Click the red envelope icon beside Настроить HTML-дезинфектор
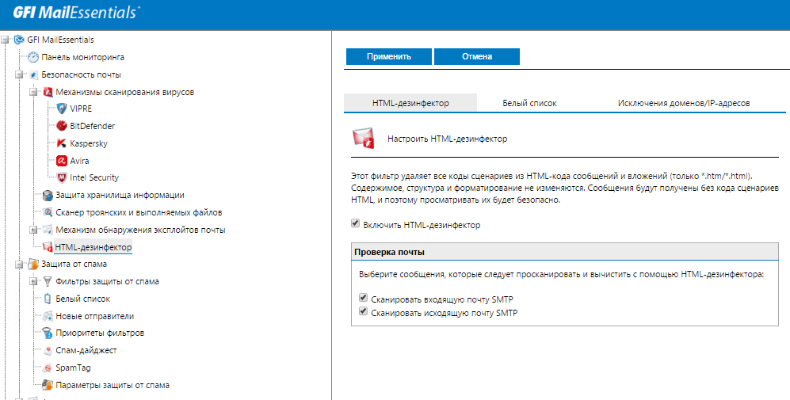This screenshot has height=400, width=790. [x=363, y=138]
